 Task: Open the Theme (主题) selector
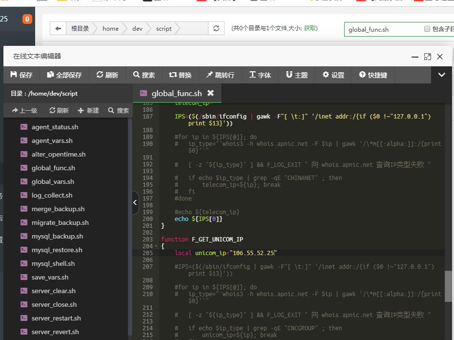click(x=296, y=75)
